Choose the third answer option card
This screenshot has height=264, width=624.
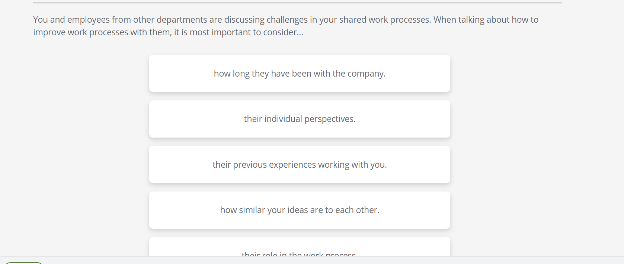(300, 165)
